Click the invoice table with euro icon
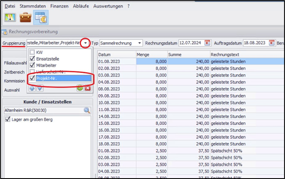This screenshot has height=179, width=285. click(41, 17)
